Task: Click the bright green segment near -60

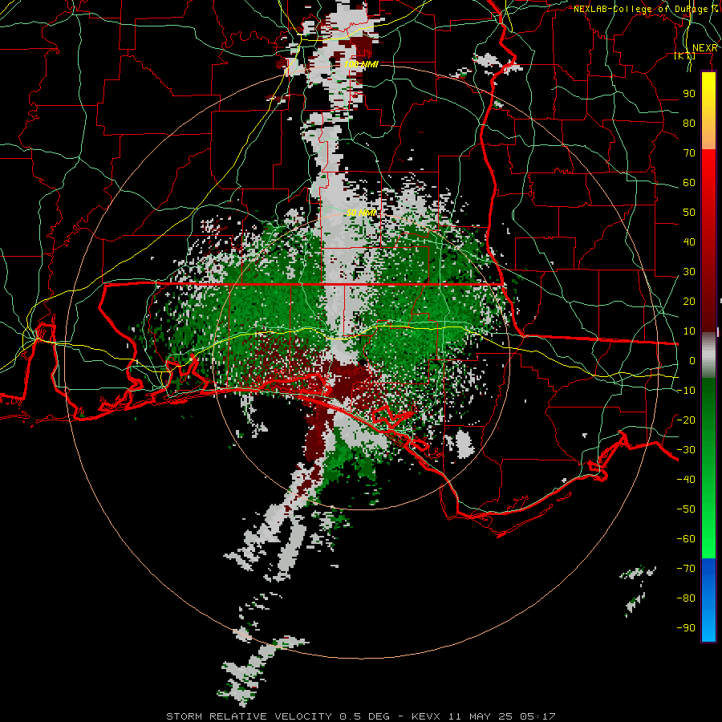Action: [x=708, y=539]
